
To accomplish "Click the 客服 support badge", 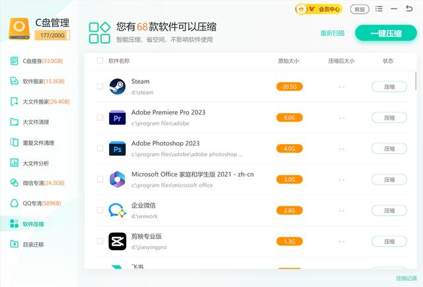I will [x=360, y=9].
